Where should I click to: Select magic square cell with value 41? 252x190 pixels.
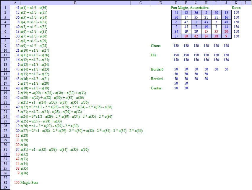point(176,12)
